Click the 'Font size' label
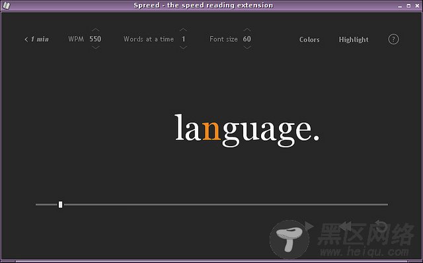The width and height of the screenshot is (423, 263). point(223,39)
